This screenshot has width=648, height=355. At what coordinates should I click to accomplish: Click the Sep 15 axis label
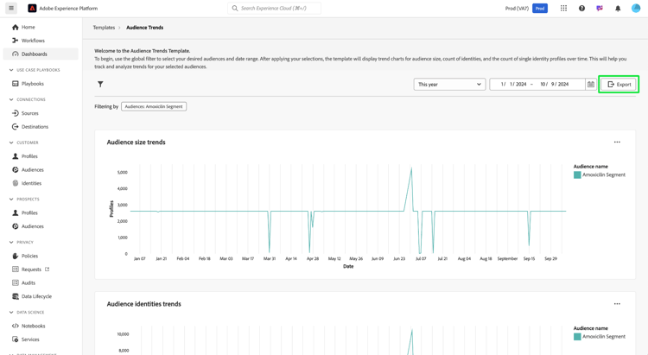529,259
